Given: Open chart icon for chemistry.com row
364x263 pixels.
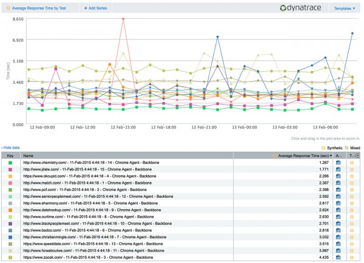Looking at the screenshot, I should [x=339, y=163].
